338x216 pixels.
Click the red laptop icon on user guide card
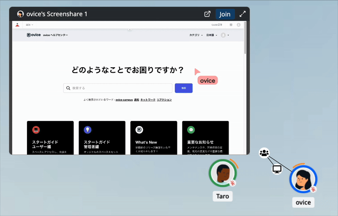(x=36, y=130)
